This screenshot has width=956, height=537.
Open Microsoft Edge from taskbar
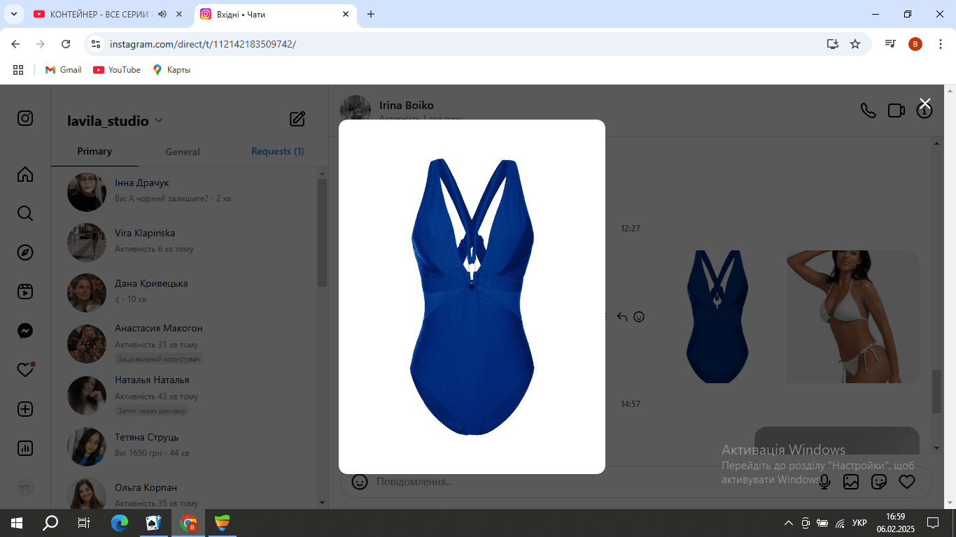(120, 522)
